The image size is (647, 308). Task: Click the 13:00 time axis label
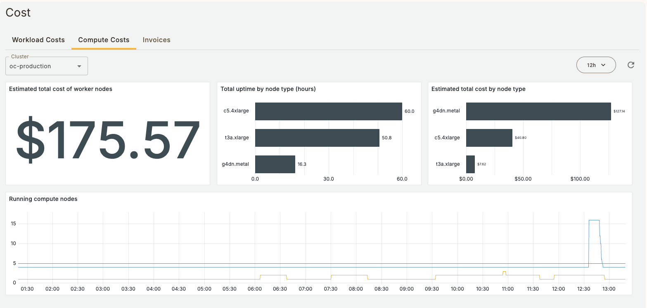[609, 289]
